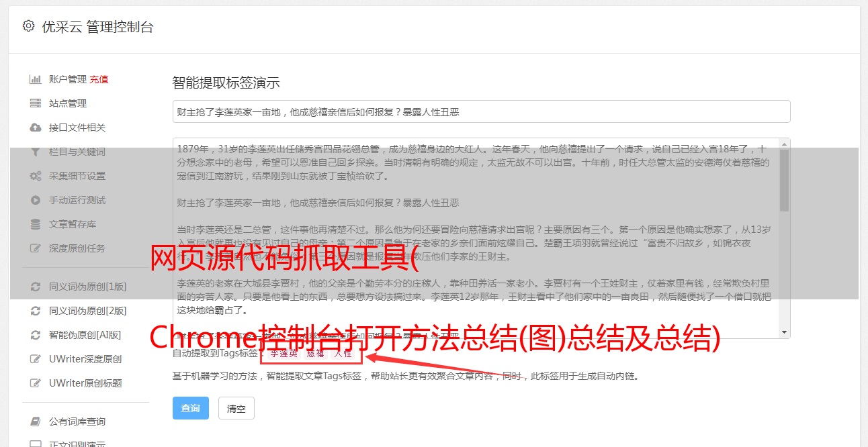Click the red 充值 link
Screen dimensions: 868x447
point(99,79)
